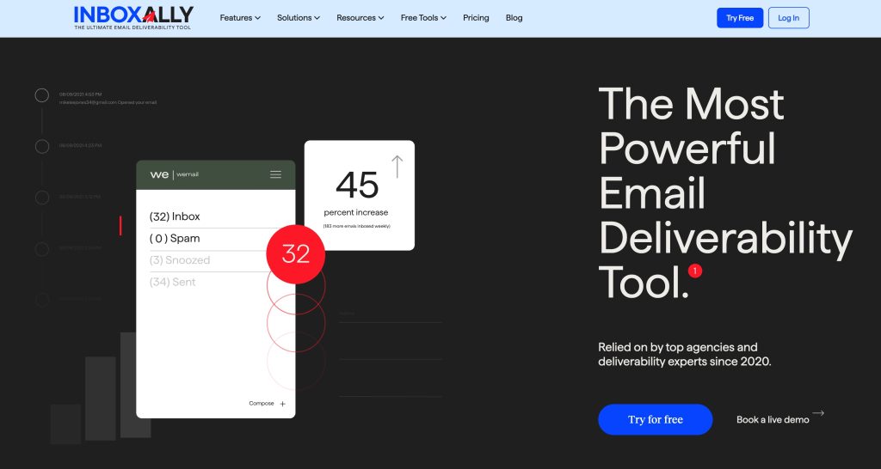The height and width of the screenshot is (469, 881).
Task: Click the arrow next to Book a live demo
Action: pos(818,413)
